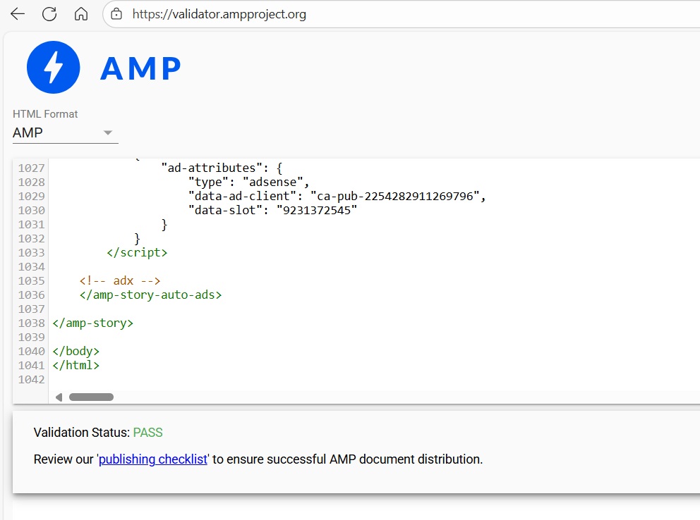Image resolution: width=700 pixels, height=520 pixels.
Task: Go back with the browser back arrow
Action: click(x=18, y=14)
